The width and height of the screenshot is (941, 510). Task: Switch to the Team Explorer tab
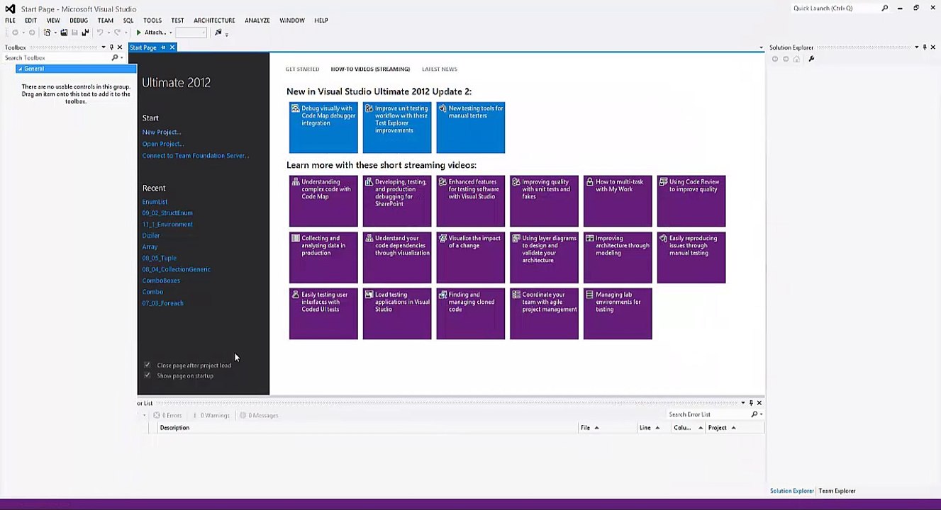pos(837,491)
